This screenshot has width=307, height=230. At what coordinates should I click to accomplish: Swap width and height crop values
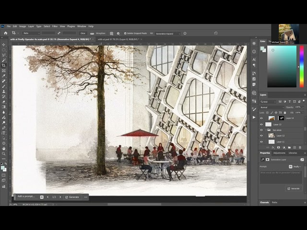point(59,33)
